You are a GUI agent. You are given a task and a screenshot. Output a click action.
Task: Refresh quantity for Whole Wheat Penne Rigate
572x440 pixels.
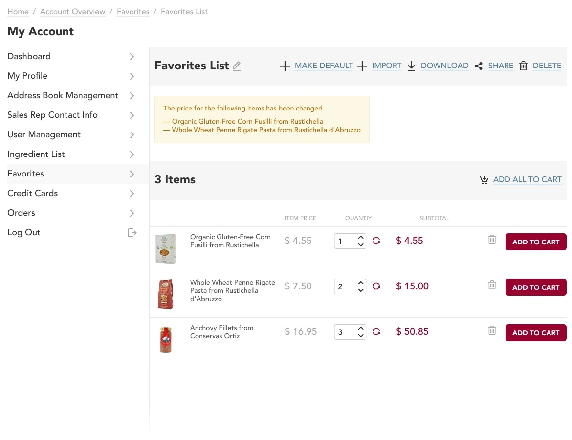376,286
